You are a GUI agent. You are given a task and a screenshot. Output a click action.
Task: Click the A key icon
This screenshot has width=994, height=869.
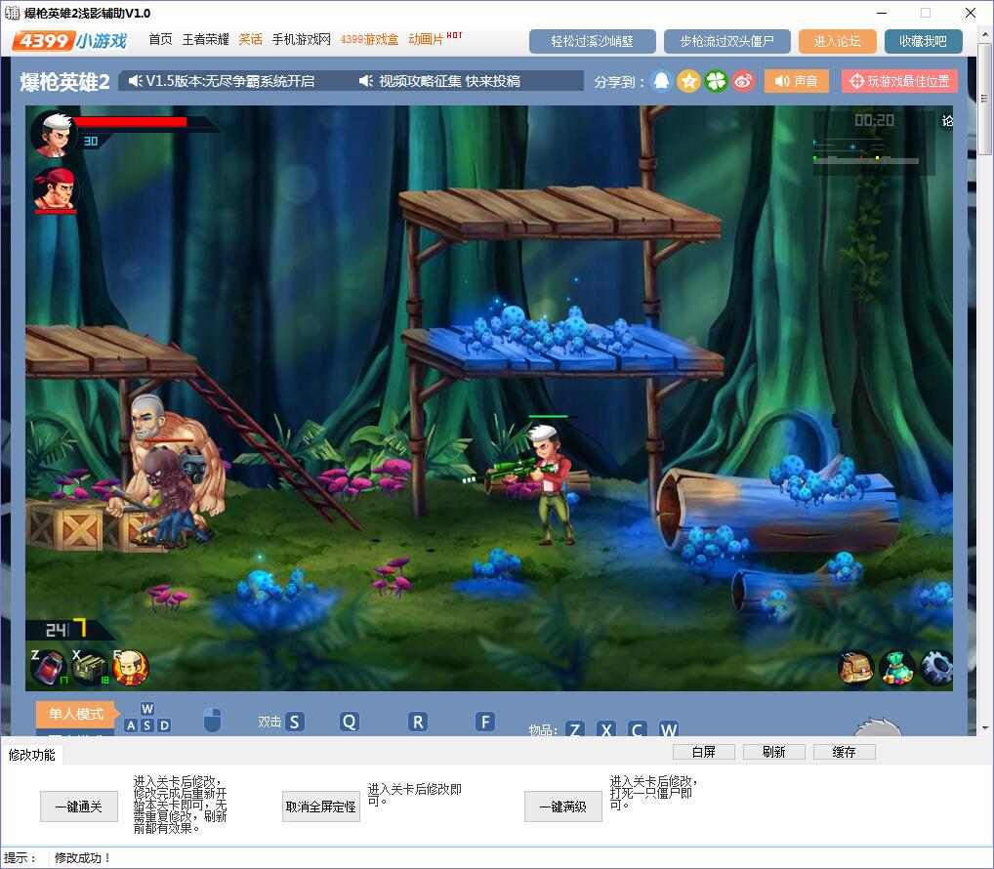(x=131, y=725)
